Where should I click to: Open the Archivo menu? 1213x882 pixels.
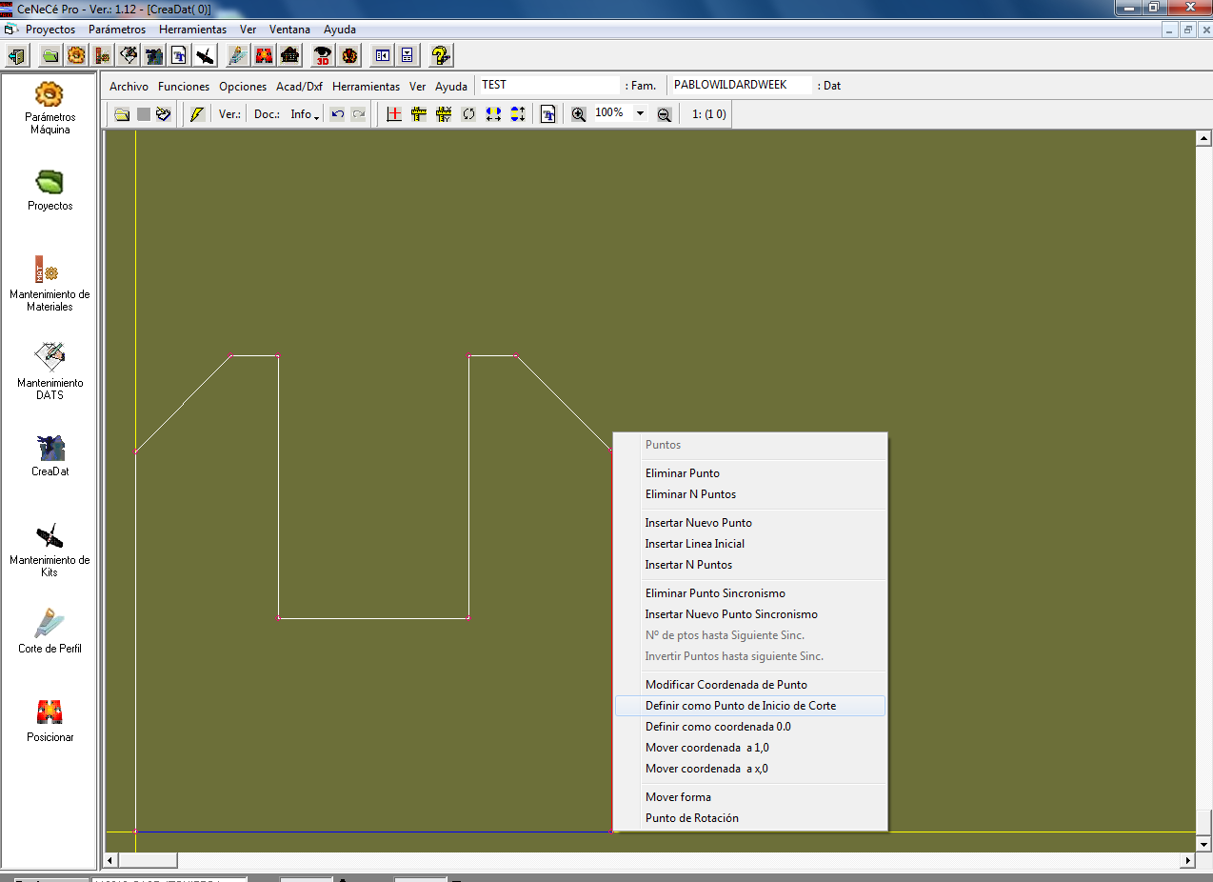(x=129, y=86)
